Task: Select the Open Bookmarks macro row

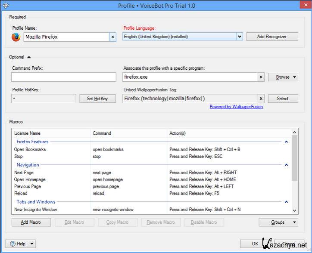Action: pyautogui.click(x=30, y=149)
